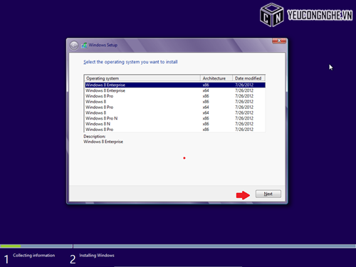Select the last Windows 8 Pro x86 row
356x267 pixels.
click(175, 130)
